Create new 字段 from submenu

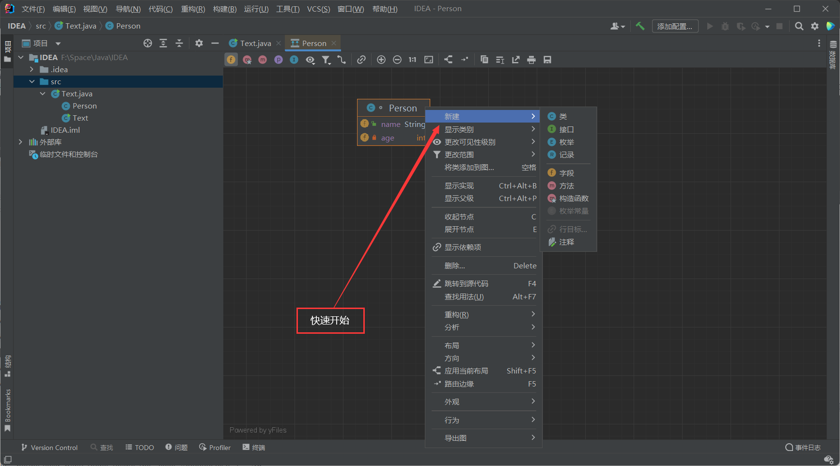tap(568, 173)
